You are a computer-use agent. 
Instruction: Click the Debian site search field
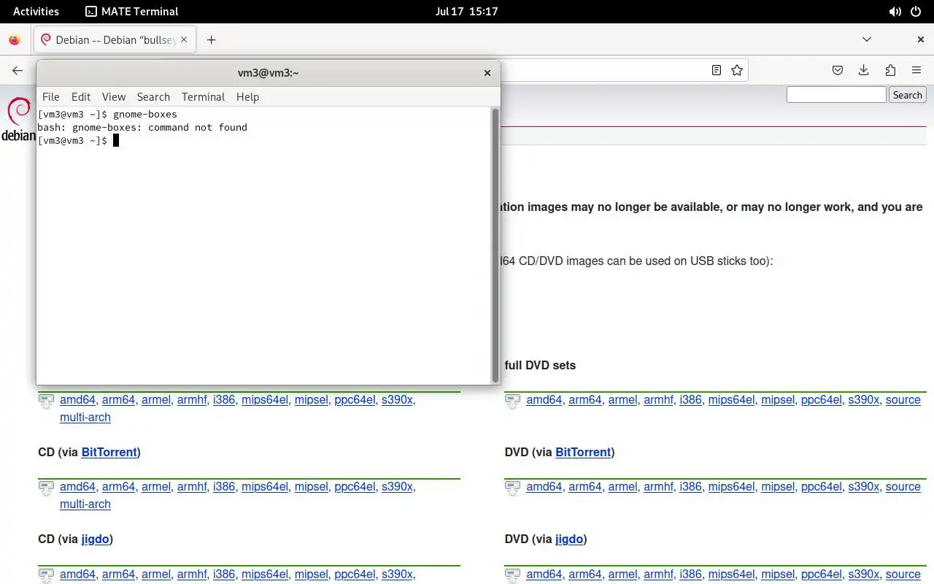tap(836, 95)
